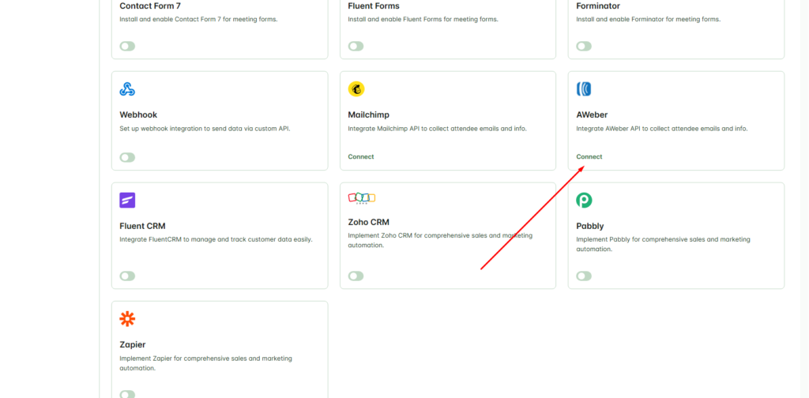Viewport: 809px width, 398px height.
Task: Click the AWeber logo icon
Action: [584, 89]
